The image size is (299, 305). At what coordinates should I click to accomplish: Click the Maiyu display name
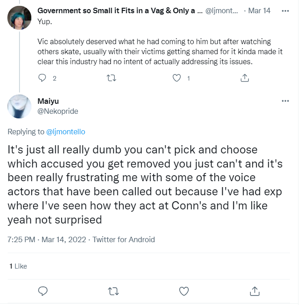[48, 101]
